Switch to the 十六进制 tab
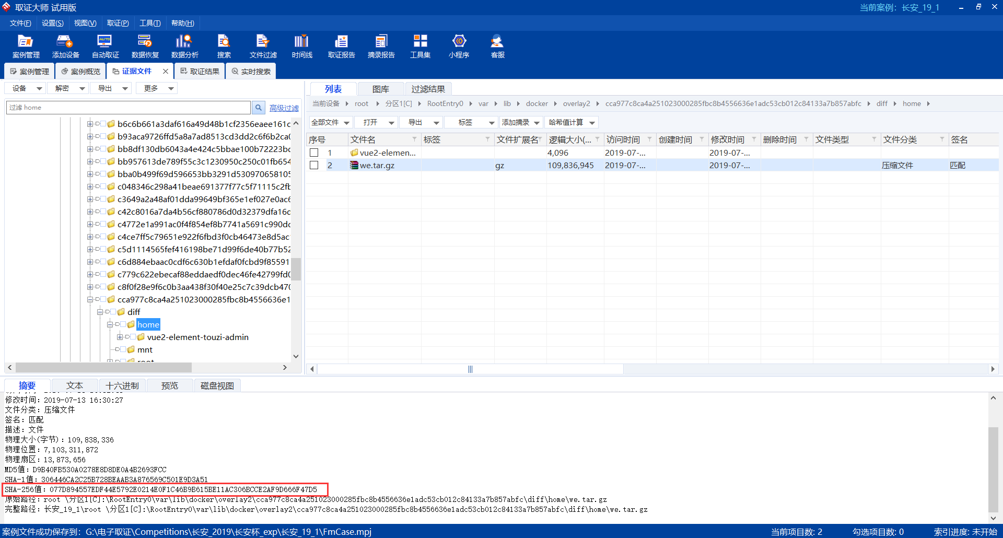The image size is (1003, 538). click(122, 385)
